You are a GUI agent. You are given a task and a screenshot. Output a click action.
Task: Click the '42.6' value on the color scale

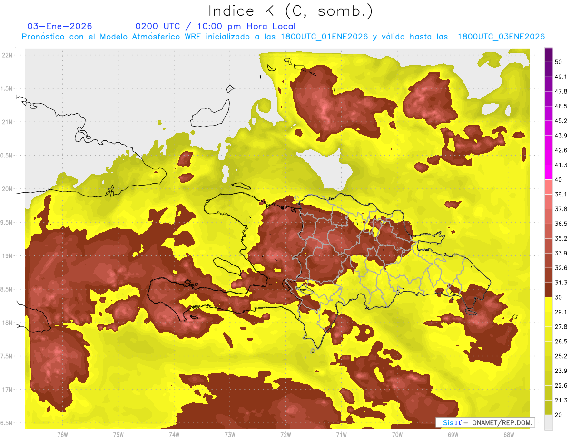561,150
